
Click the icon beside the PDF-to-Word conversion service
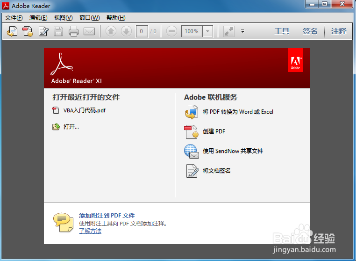(x=192, y=112)
